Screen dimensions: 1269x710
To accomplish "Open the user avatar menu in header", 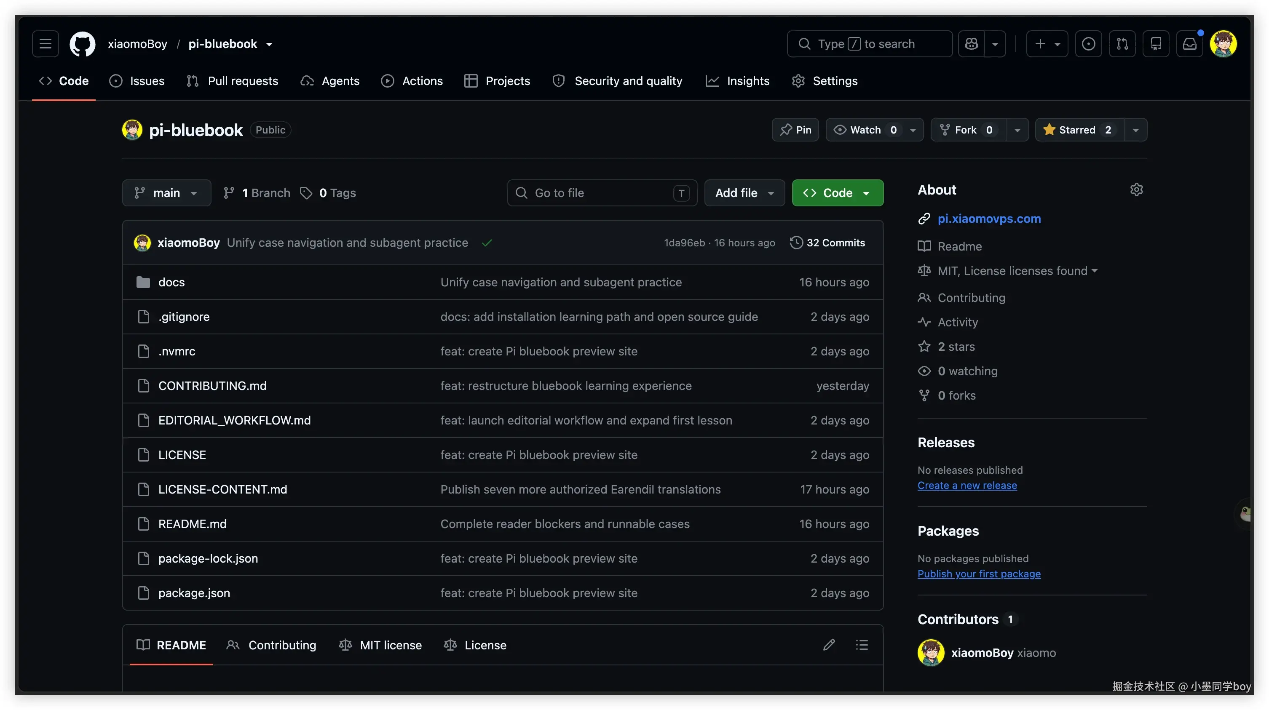I will pyautogui.click(x=1223, y=44).
